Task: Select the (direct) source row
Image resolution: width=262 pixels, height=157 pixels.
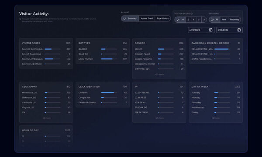Action: click(159, 49)
